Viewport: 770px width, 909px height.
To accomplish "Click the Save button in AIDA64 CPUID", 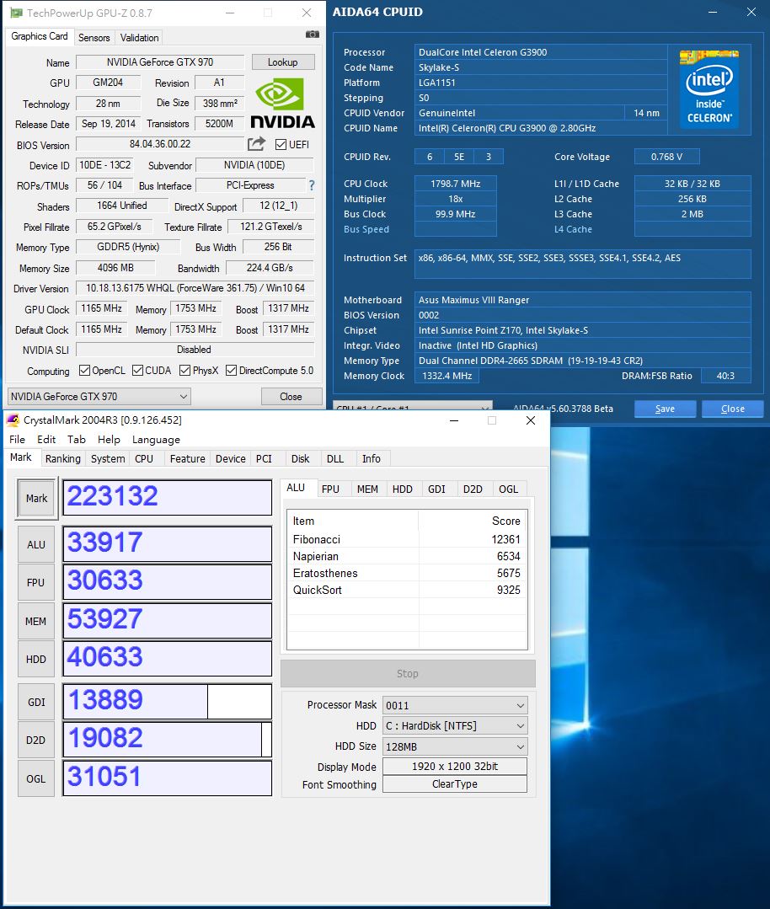I will (x=665, y=409).
